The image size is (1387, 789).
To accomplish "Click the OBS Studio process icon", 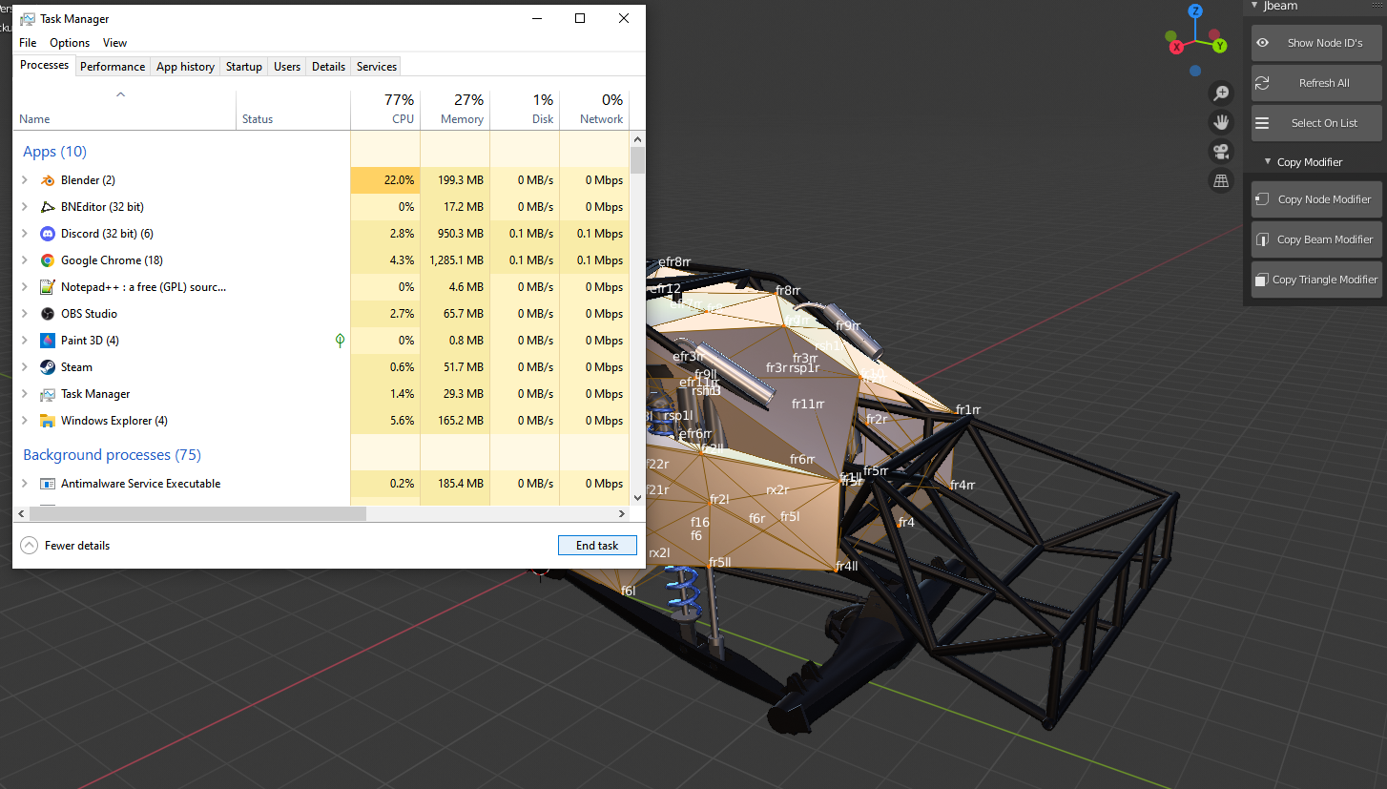I will pyautogui.click(x=48, y=314).
